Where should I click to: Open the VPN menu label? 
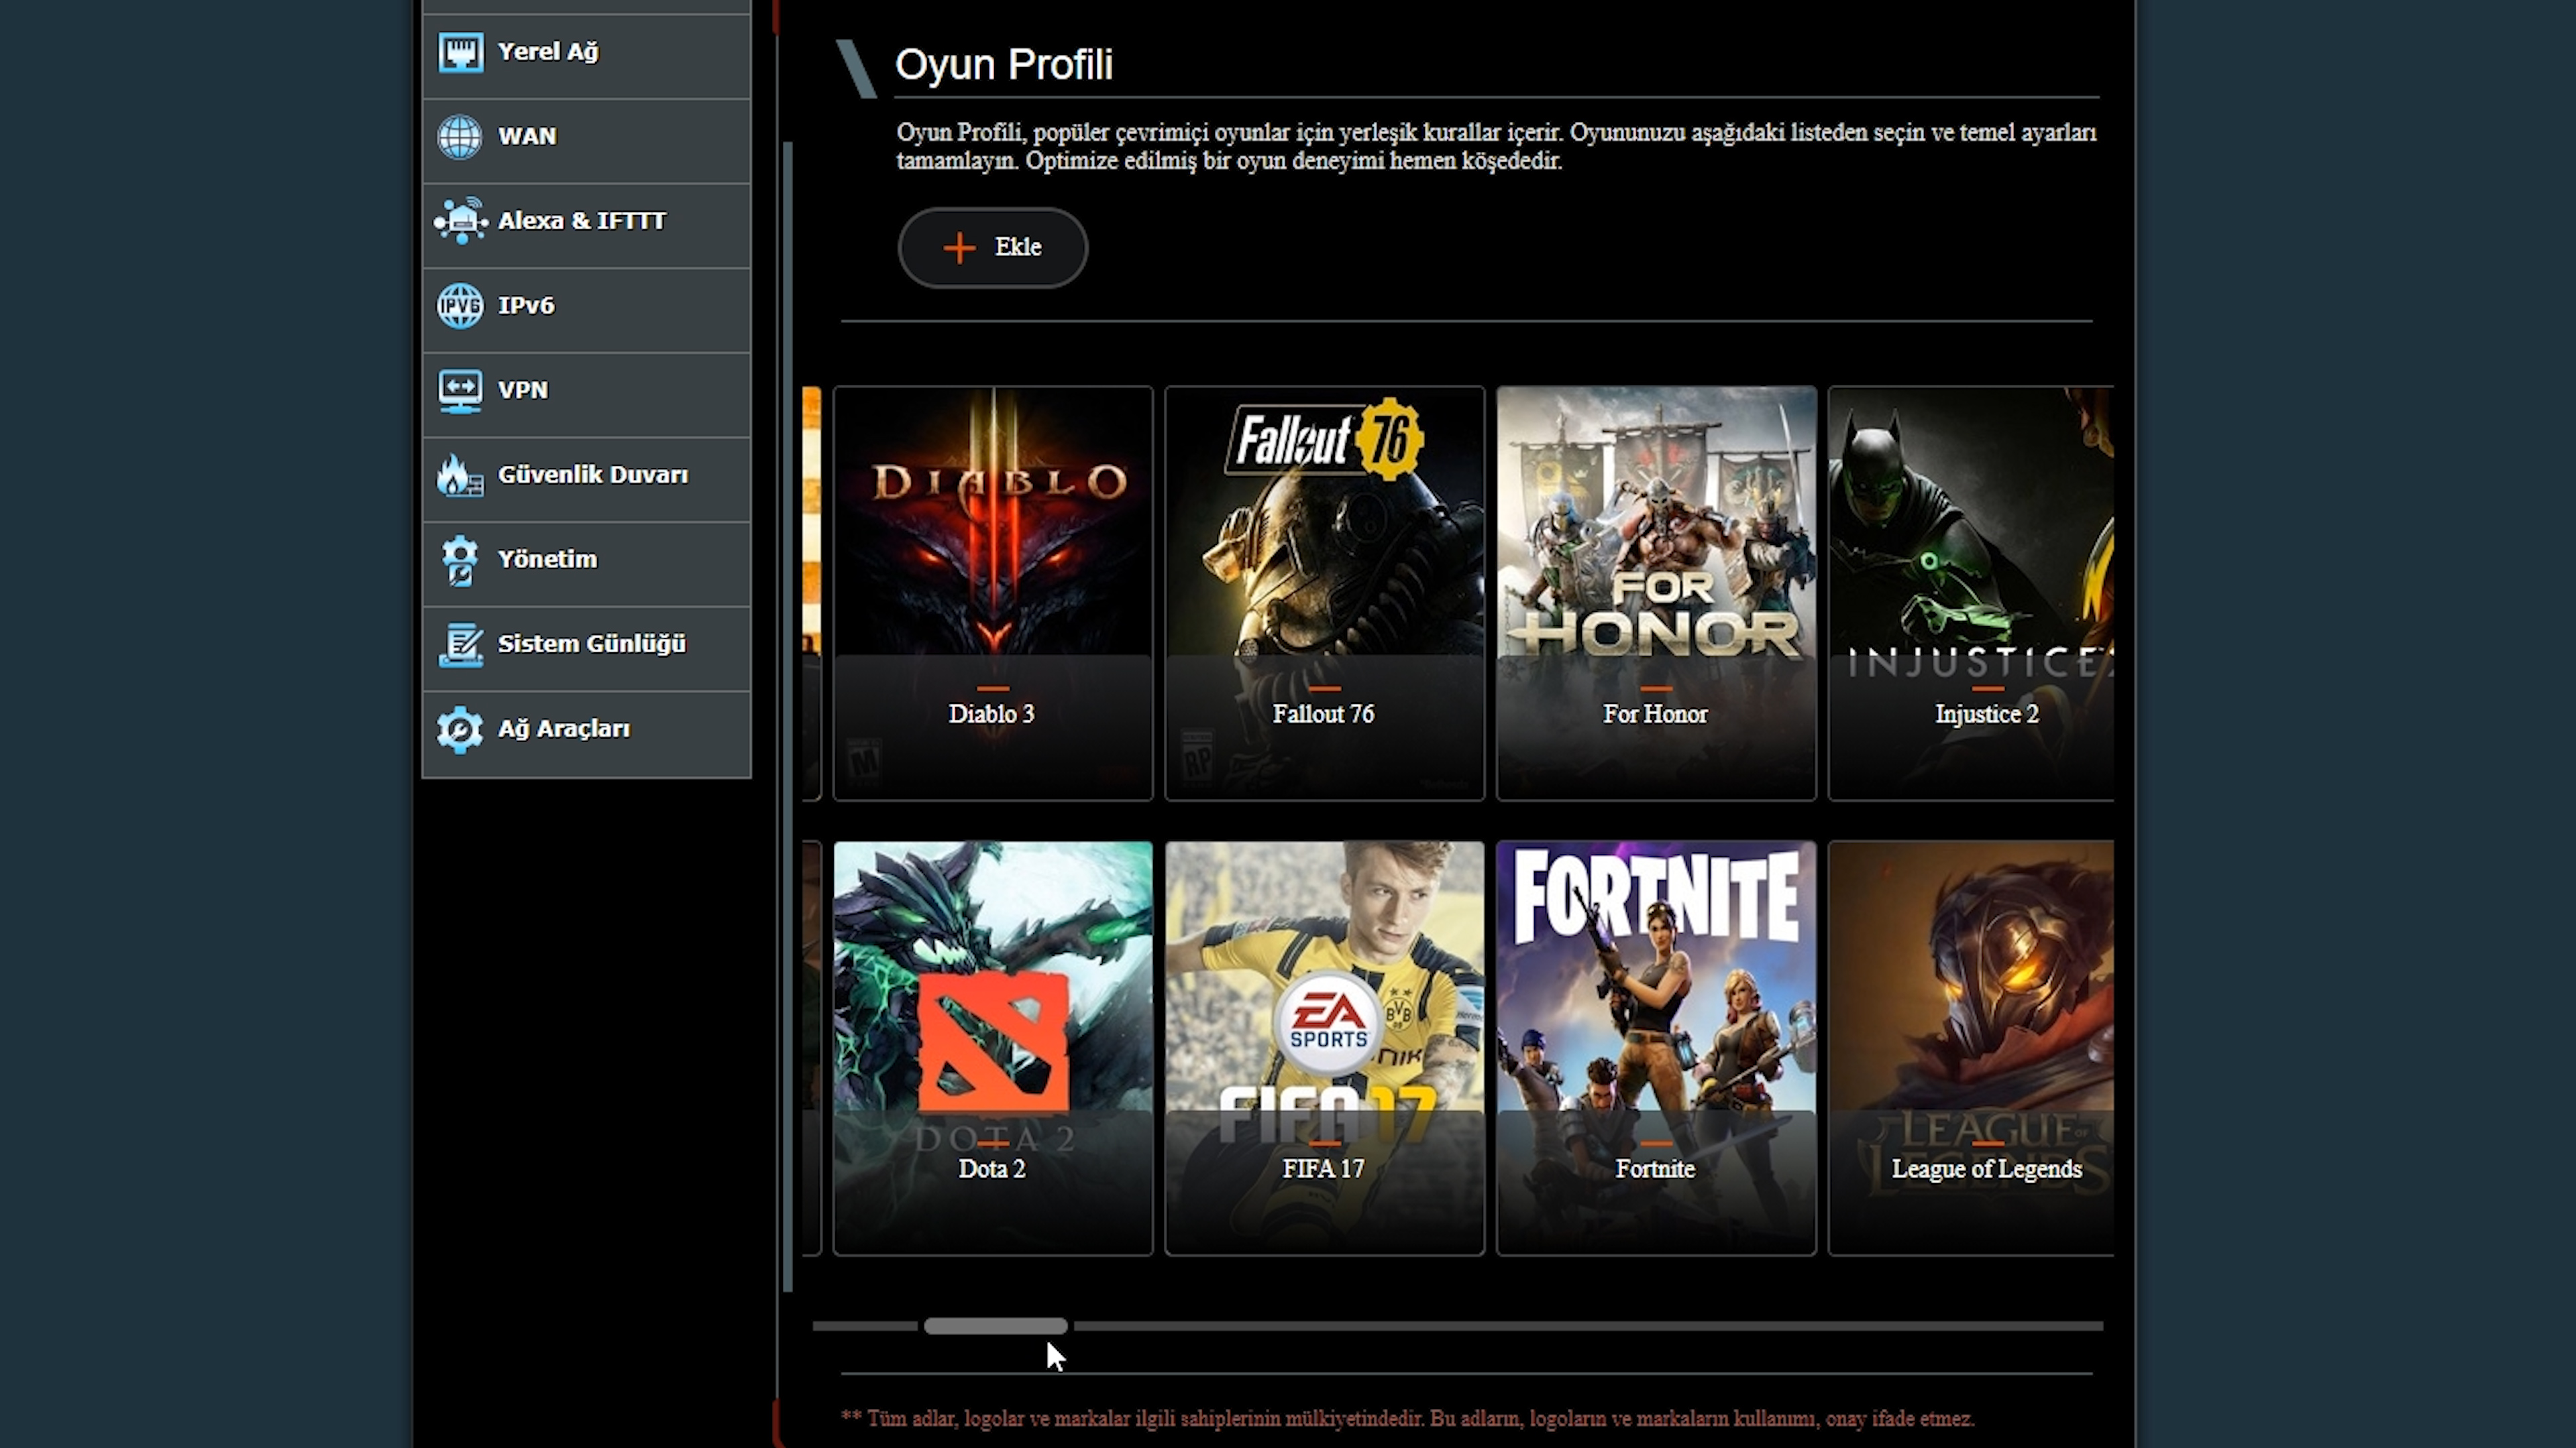[523, 391]
